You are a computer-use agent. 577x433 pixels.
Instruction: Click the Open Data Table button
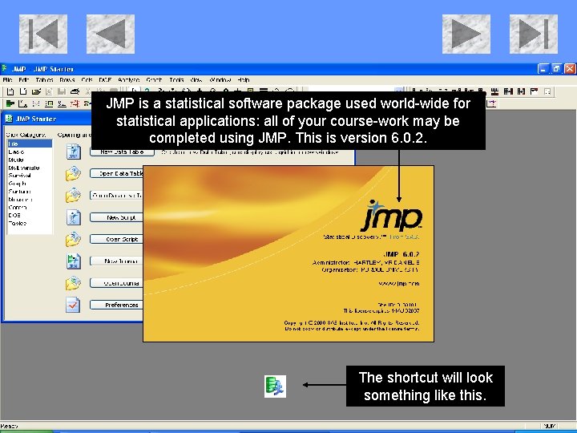coord(117,173)
